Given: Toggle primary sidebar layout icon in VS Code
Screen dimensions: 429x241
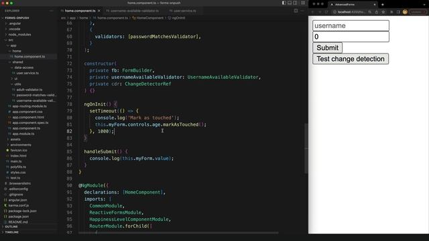Looking at the screenshot, I should [284, 3].
